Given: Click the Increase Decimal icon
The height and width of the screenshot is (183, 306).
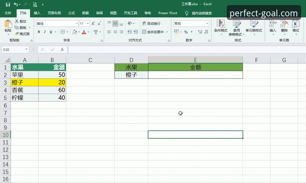Looking at the screenshot, I should click(200, 32).
